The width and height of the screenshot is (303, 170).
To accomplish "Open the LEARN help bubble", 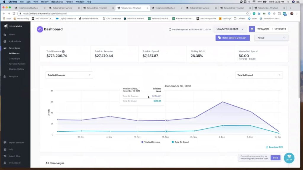I will [x=289, y=158].
